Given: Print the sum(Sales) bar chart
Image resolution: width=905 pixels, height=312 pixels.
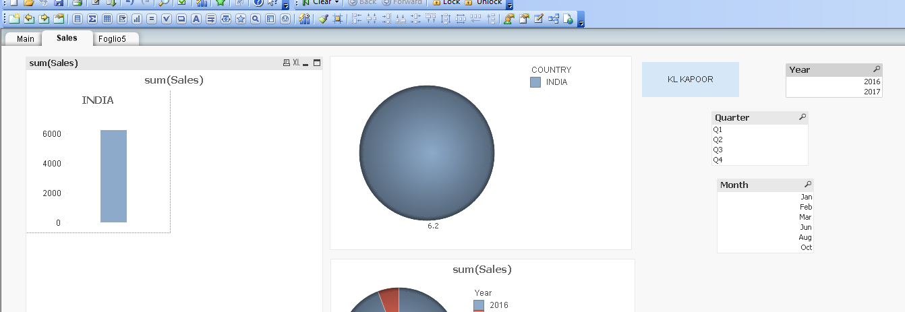Looking at the screenshot, I should coord(287,63).
